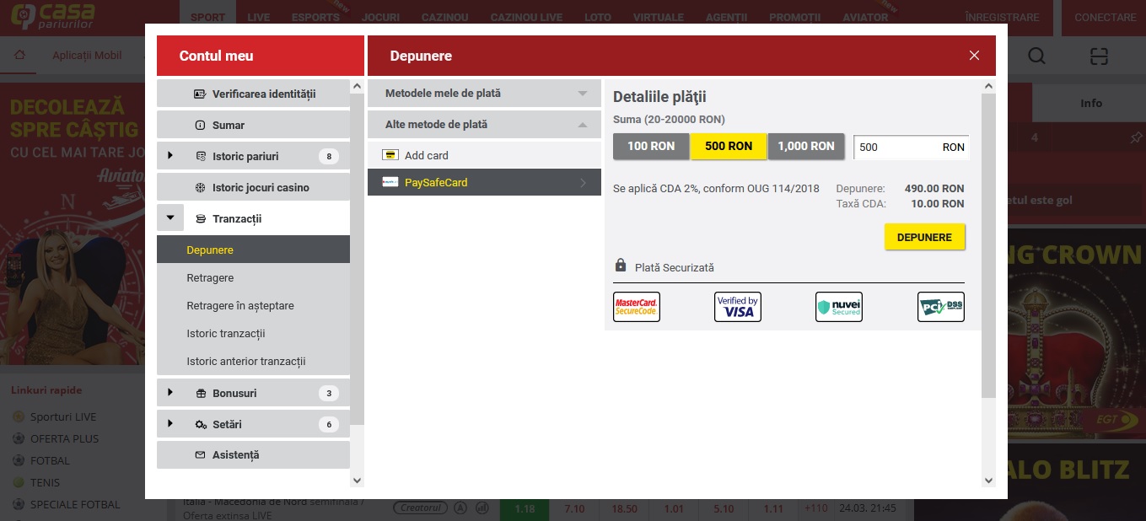Open Istoric anterior tranzacții

(x=253, y=362)
